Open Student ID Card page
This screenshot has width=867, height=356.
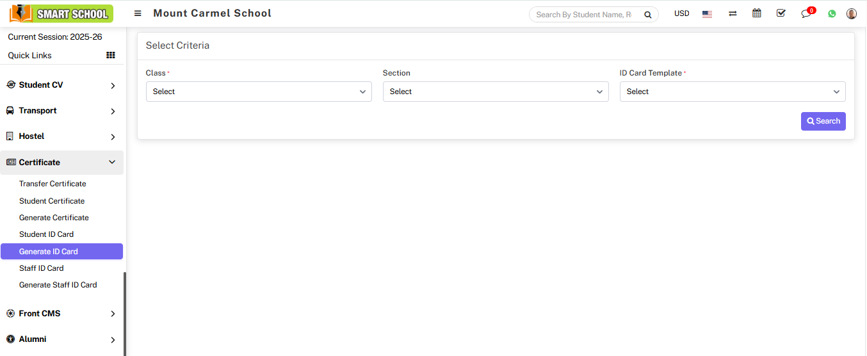(x=47, y=234)
